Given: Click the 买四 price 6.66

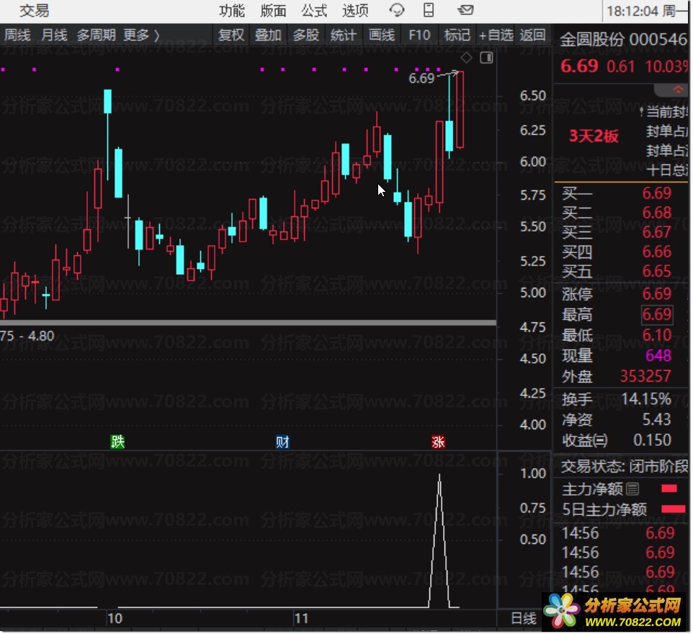Looking at the screenshot, I should 656,251.
